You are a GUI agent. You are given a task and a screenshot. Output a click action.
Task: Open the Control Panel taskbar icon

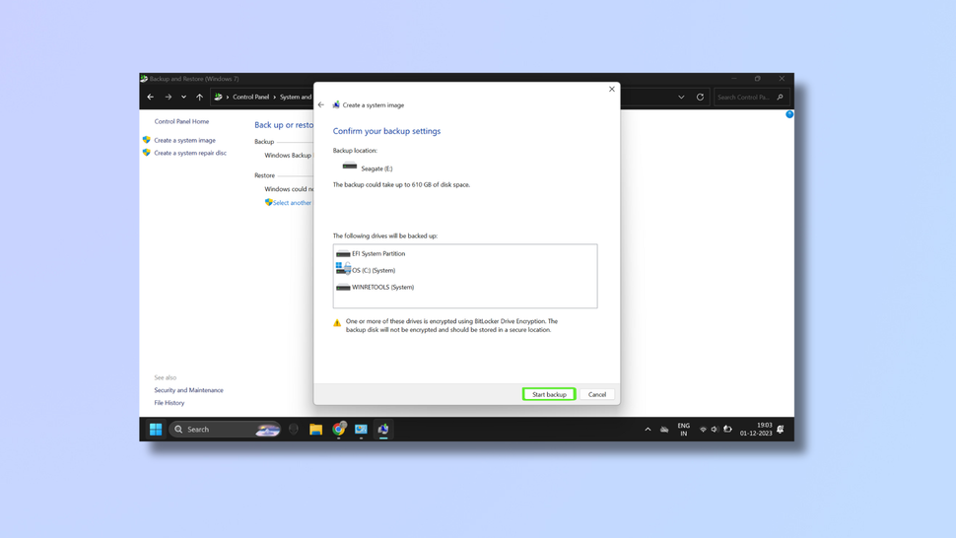tap(361, 429)
